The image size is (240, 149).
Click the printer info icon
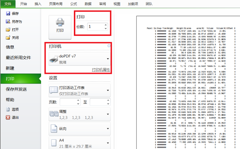coord(109,46)
